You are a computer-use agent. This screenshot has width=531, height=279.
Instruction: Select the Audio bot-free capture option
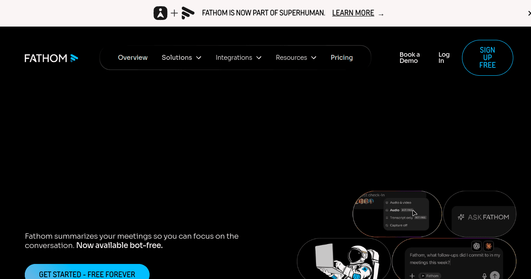click(399, 210)
